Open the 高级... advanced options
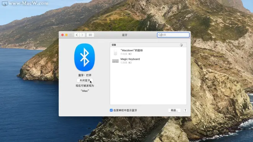253x142 pixels. point(174,110)
